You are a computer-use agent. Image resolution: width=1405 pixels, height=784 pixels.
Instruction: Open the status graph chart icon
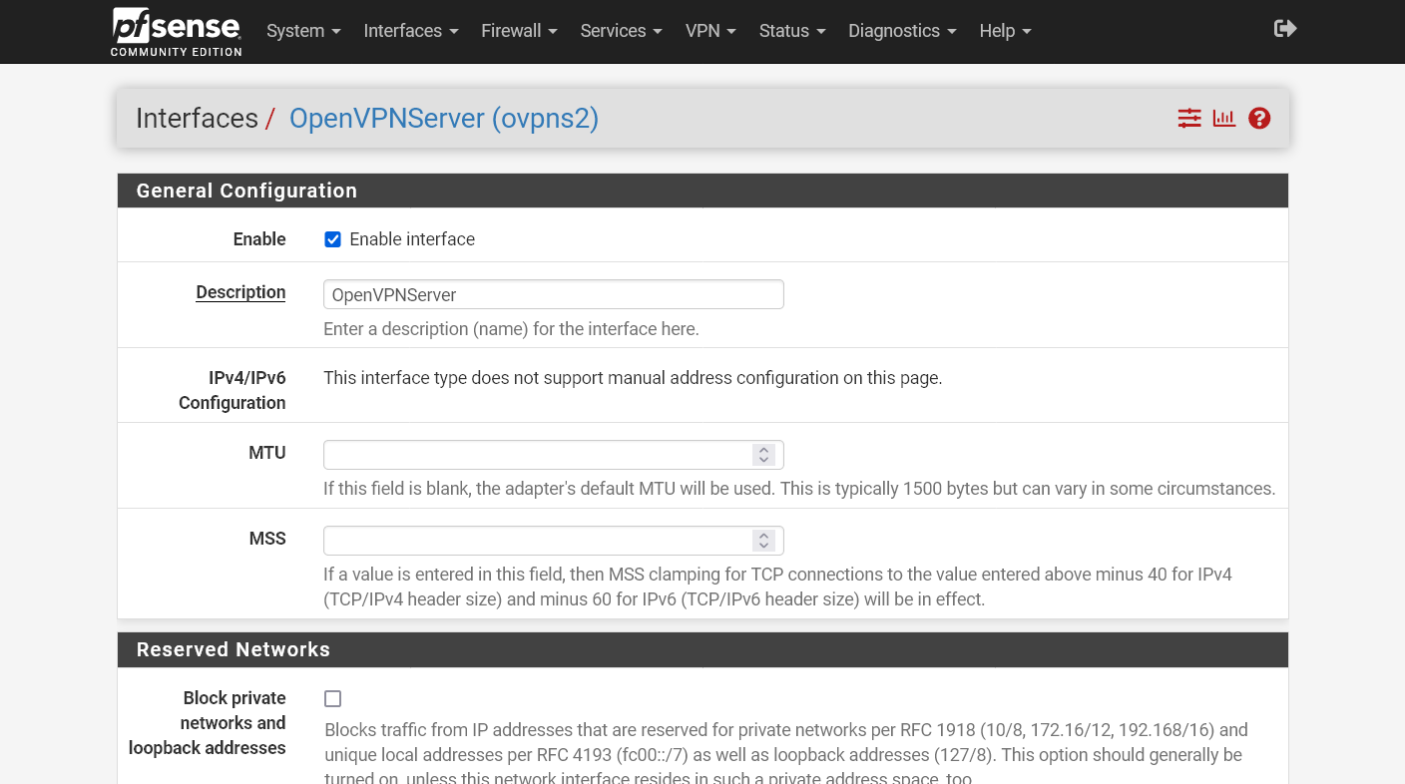pyautogui.click(x=1224, y=119)
